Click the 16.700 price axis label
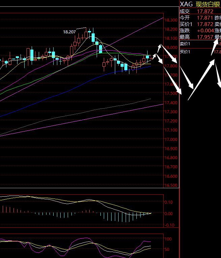221x258 pixels. tap(171, 167)
